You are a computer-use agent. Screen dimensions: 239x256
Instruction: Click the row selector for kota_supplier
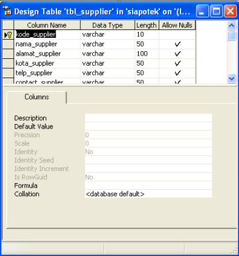(x=8, y=64)
